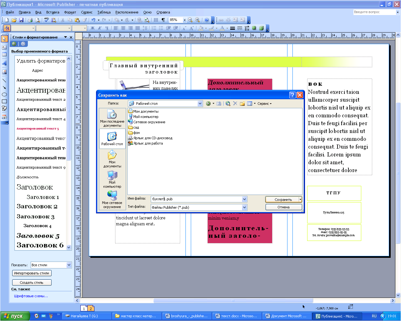Select the Rectangle drawing tool
401x321 pixels.
[4, 101]
